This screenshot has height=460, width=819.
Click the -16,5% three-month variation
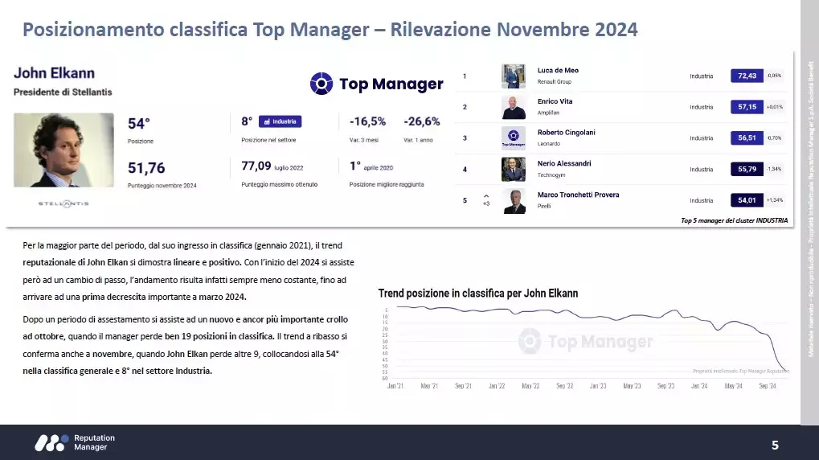click(x=368, y=121)
